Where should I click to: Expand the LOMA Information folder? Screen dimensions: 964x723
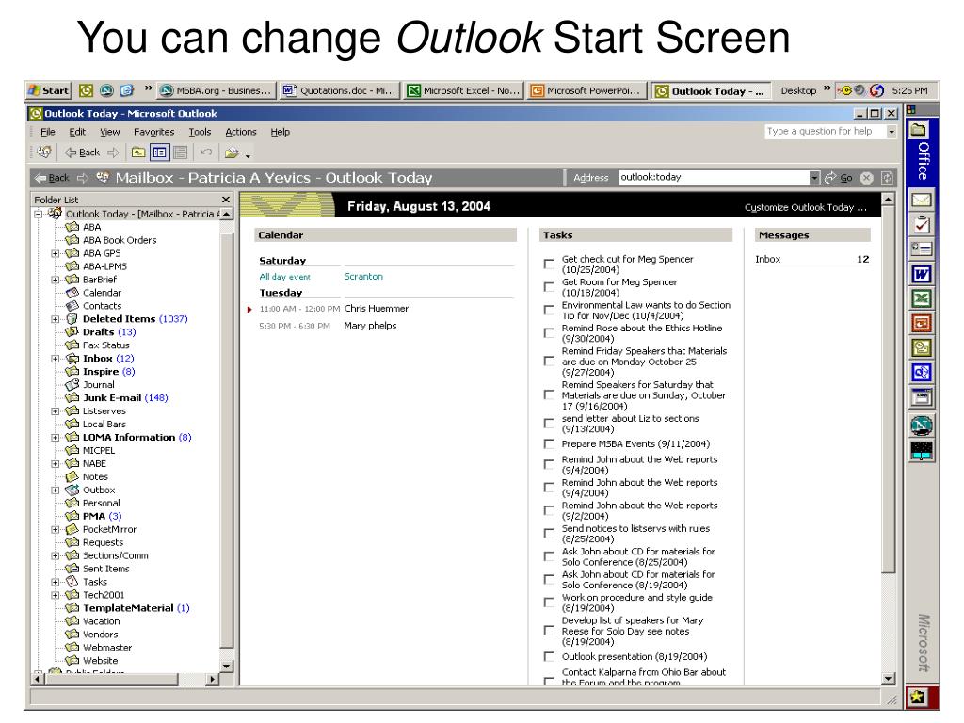(x=56, y=438)
